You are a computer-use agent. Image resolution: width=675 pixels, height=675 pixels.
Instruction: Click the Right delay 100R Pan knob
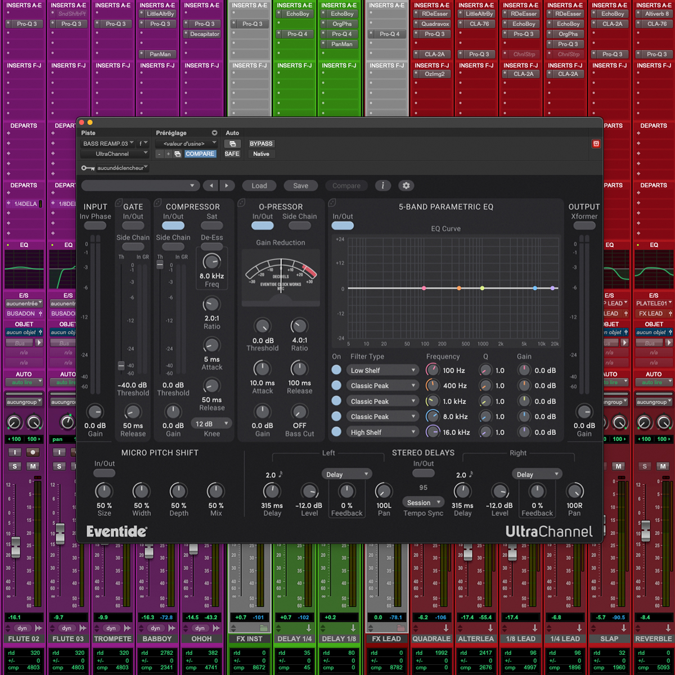[574, 490]
